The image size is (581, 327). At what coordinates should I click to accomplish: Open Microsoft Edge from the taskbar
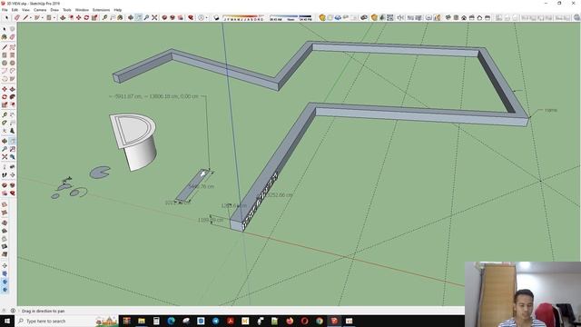pyautogui.click(x=172, y=321)
